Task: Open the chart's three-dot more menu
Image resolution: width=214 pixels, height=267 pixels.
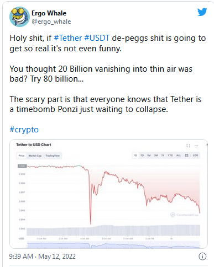Action: point(196,146)
